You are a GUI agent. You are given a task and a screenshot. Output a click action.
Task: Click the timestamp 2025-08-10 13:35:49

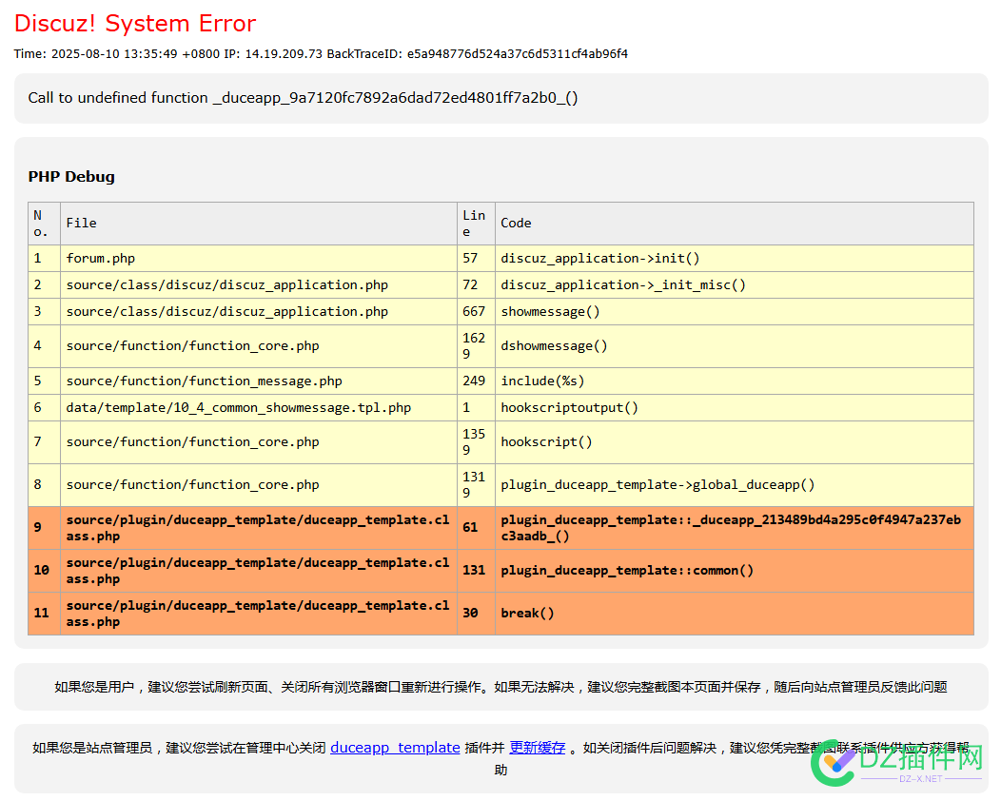(114, 54)
